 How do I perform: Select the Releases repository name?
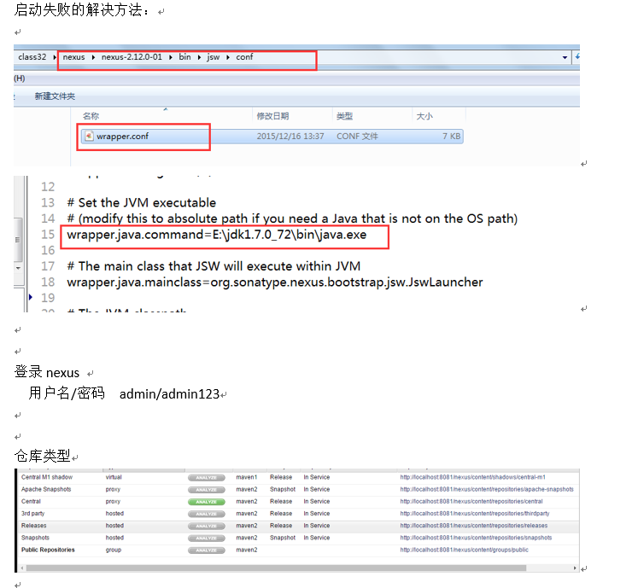(x=33, y=526)
